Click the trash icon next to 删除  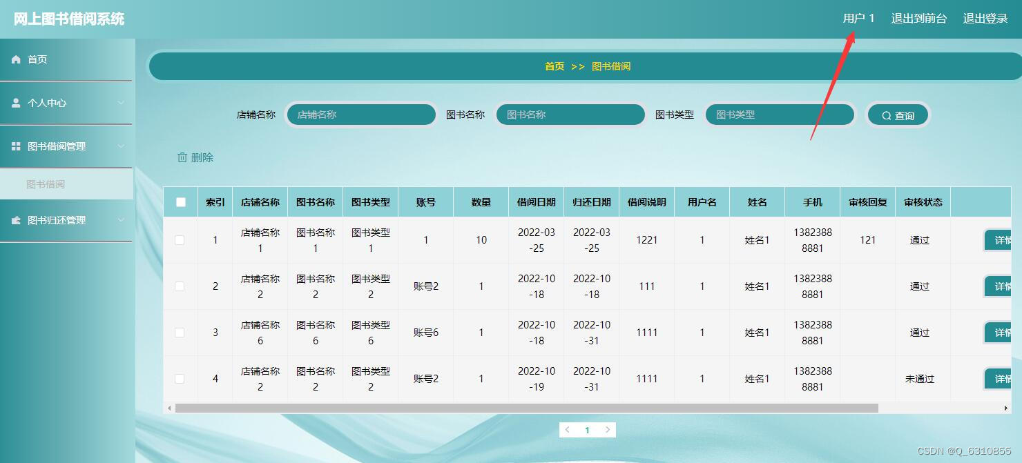pyautogui.click(x=181, y=157)
